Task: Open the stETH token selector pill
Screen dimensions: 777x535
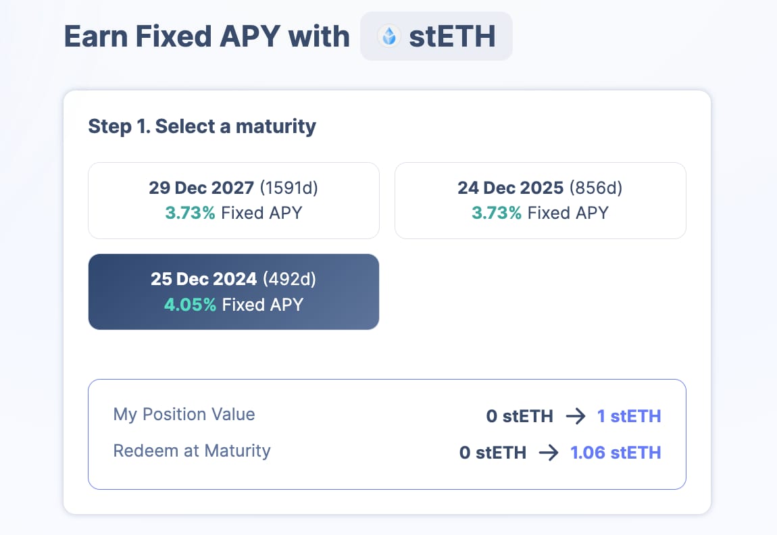Action: (x=436, y=36)
